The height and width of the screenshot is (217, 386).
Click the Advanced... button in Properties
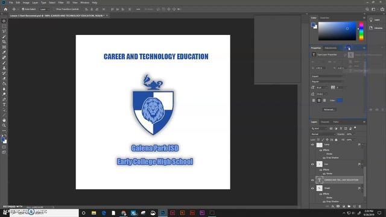[x=329, y=110]
